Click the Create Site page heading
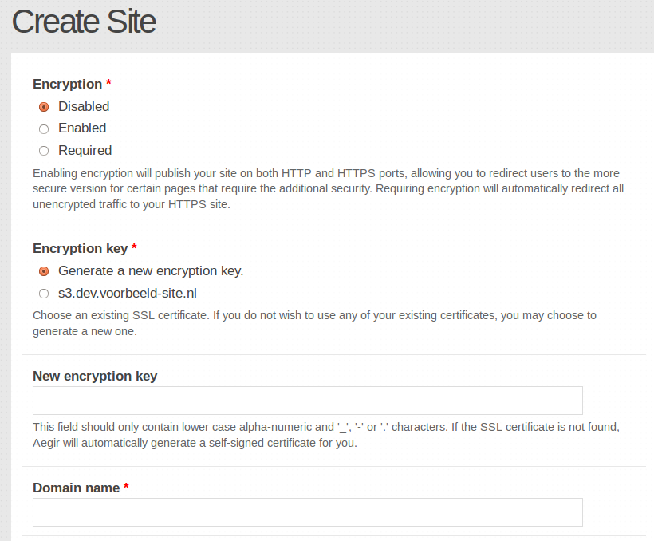Image resolution: width=654 pixels, height=541 pixels. [x=84, y=22]
